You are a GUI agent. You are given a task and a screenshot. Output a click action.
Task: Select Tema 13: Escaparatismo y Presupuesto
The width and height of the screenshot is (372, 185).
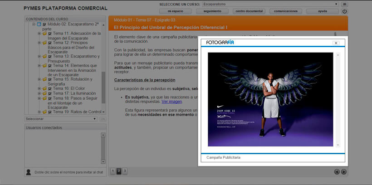click(73, 59)
